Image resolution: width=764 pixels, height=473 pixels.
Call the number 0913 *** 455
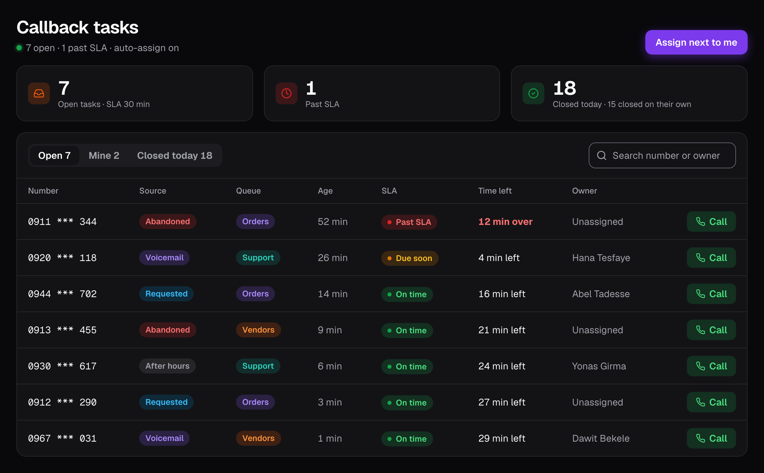(711, 330)
